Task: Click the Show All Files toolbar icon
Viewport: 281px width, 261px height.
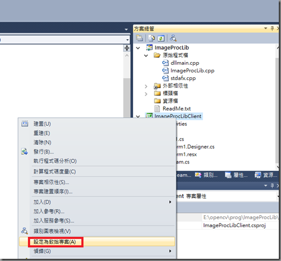Action: click(152, 38)
